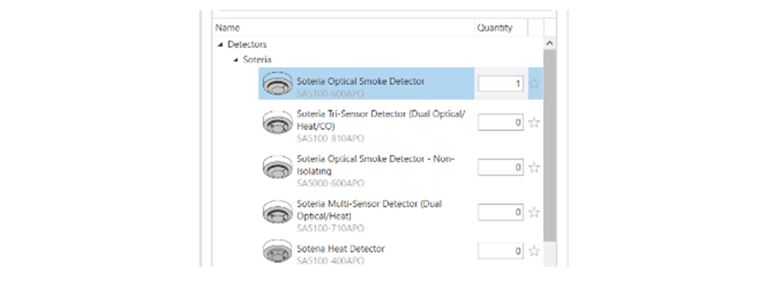Click the scrollbar up arrow
This screenshot has width=774, height=283.
(x=549, y=43)
